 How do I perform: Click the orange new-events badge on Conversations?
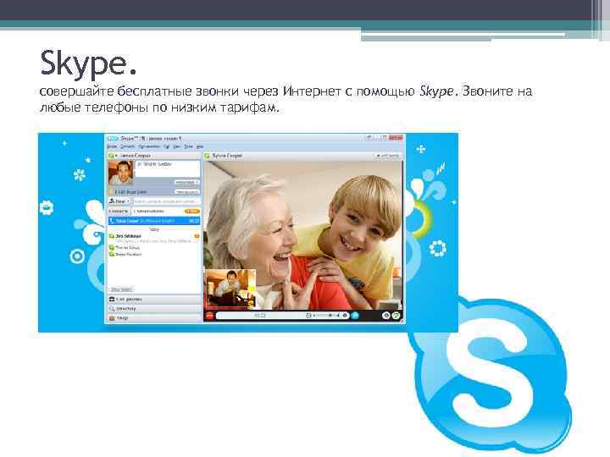191,211
